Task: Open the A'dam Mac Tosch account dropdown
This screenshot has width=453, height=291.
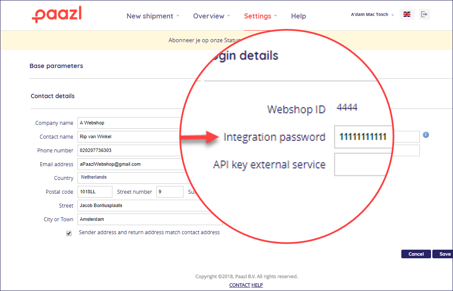Action: coord(372,15)
